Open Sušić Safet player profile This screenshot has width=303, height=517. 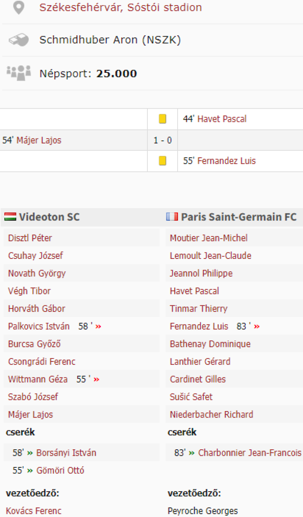click(x=191, y=397)
